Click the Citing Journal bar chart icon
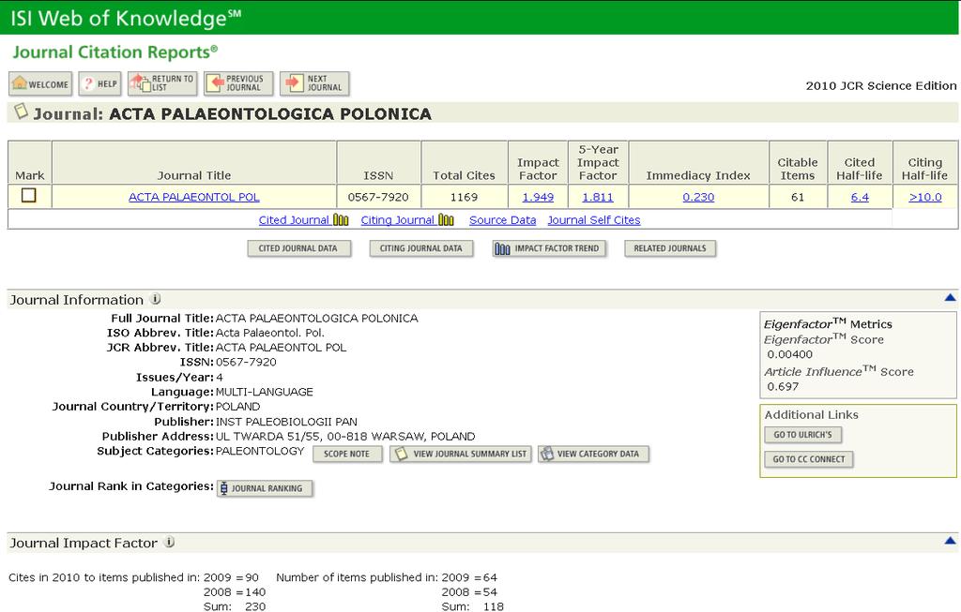This screenshot has height=612, width=961. [x=446, y=219]
